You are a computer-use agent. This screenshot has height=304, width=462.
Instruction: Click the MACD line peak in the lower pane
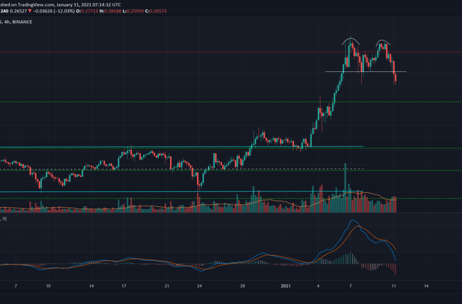click(x=353, y=220)
